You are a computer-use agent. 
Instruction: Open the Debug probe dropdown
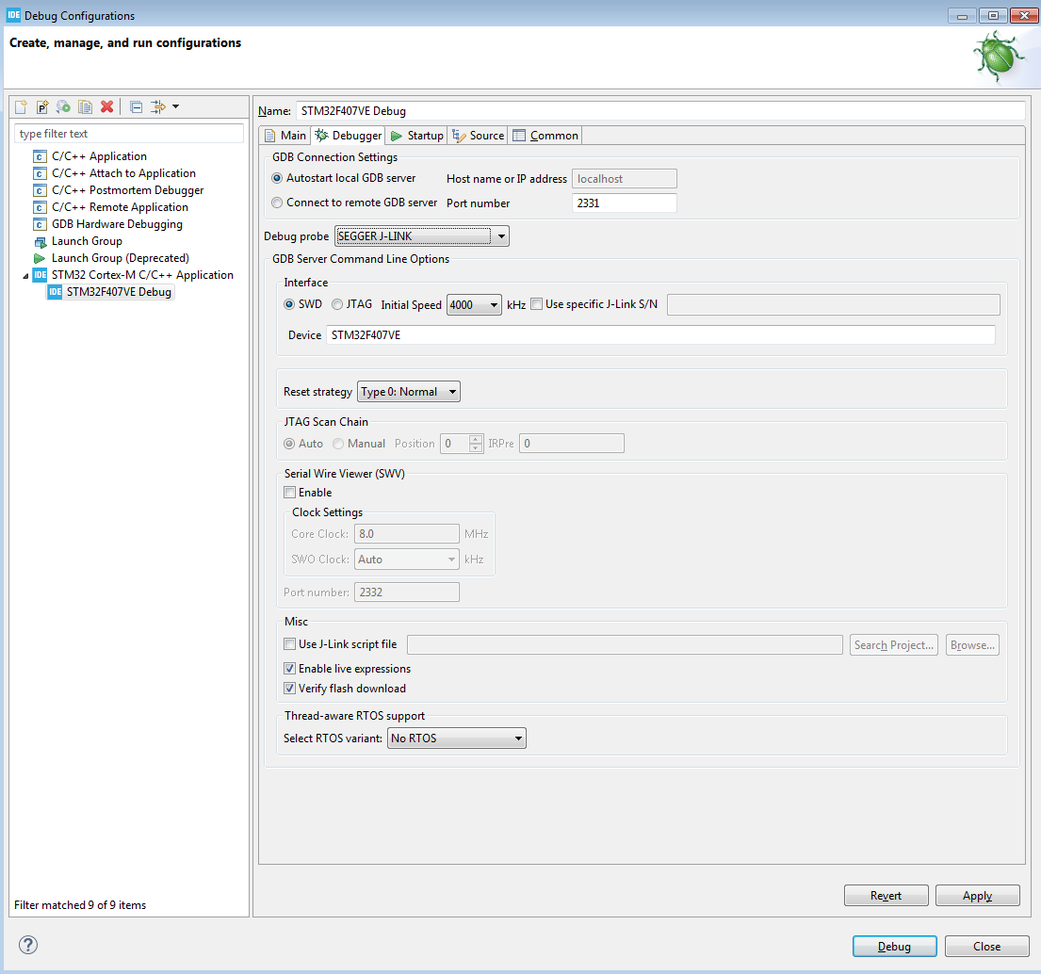pos(422,236)
